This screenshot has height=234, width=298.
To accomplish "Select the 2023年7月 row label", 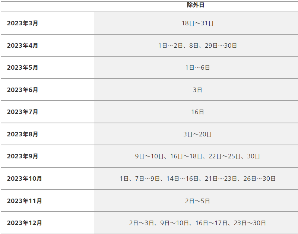I will [x=22, y=112].
